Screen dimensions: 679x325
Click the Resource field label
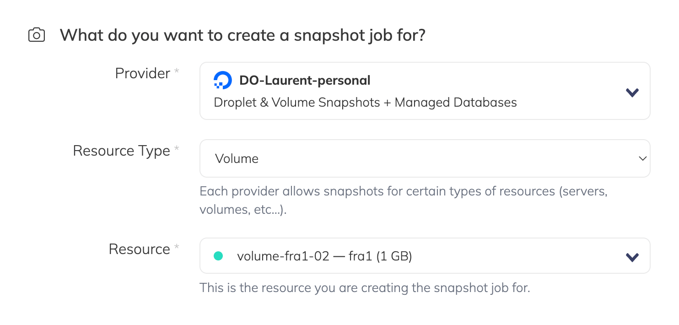(x=139, y=249)
